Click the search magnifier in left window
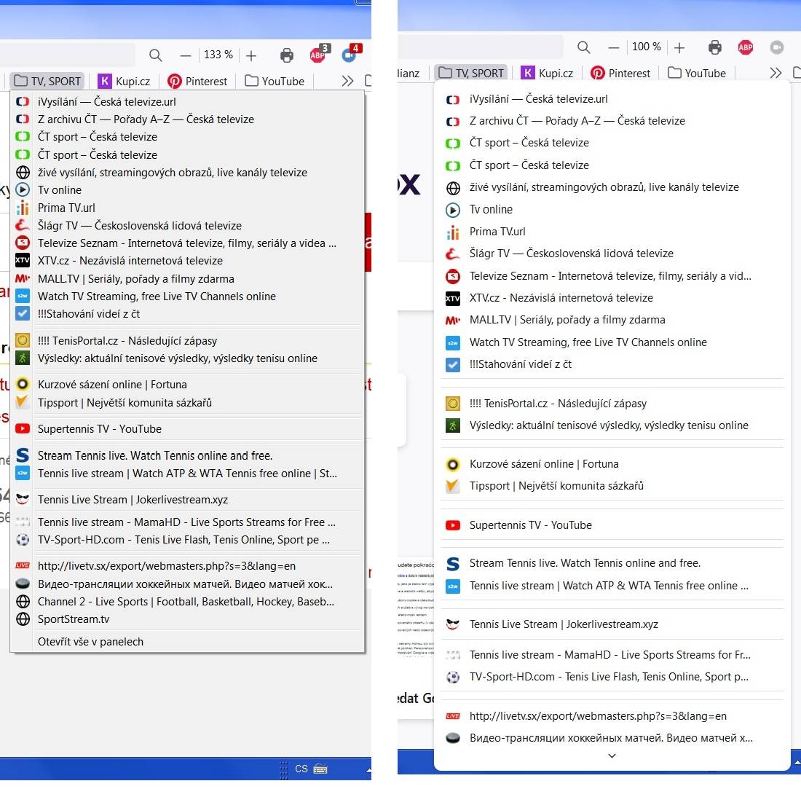The width and height of the screenshot is (801, 789). coord(155,55)
